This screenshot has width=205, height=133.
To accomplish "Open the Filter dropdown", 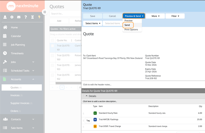I will point(175,16).
